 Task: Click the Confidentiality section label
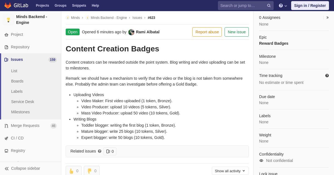pyautogui.click(x=271, y=154)
